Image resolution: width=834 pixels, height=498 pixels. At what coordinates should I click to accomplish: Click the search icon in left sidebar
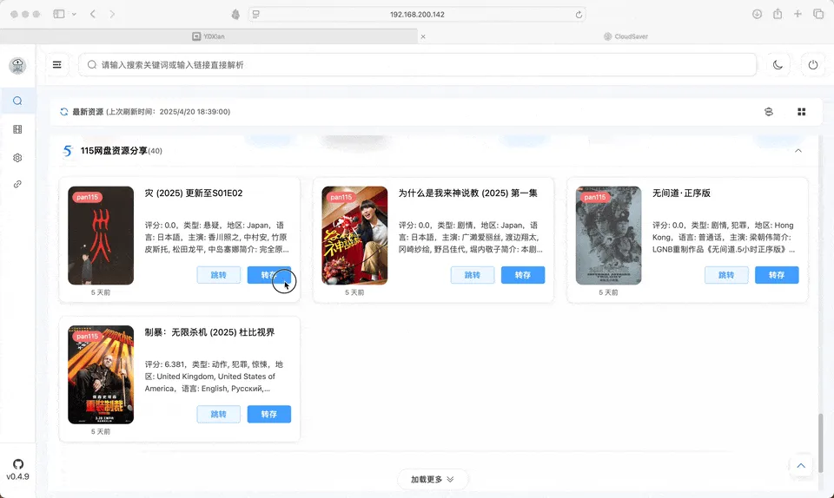(17, 101)
